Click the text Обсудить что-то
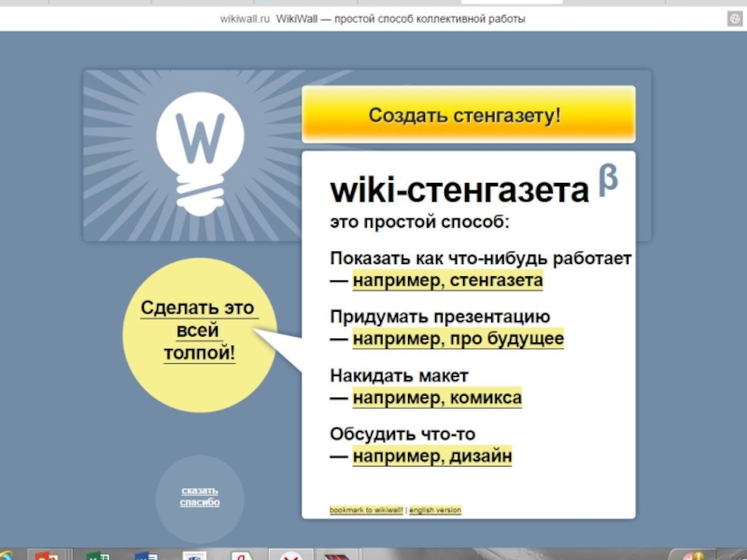Viewport: 747px width, 560px height. point(402,434)
